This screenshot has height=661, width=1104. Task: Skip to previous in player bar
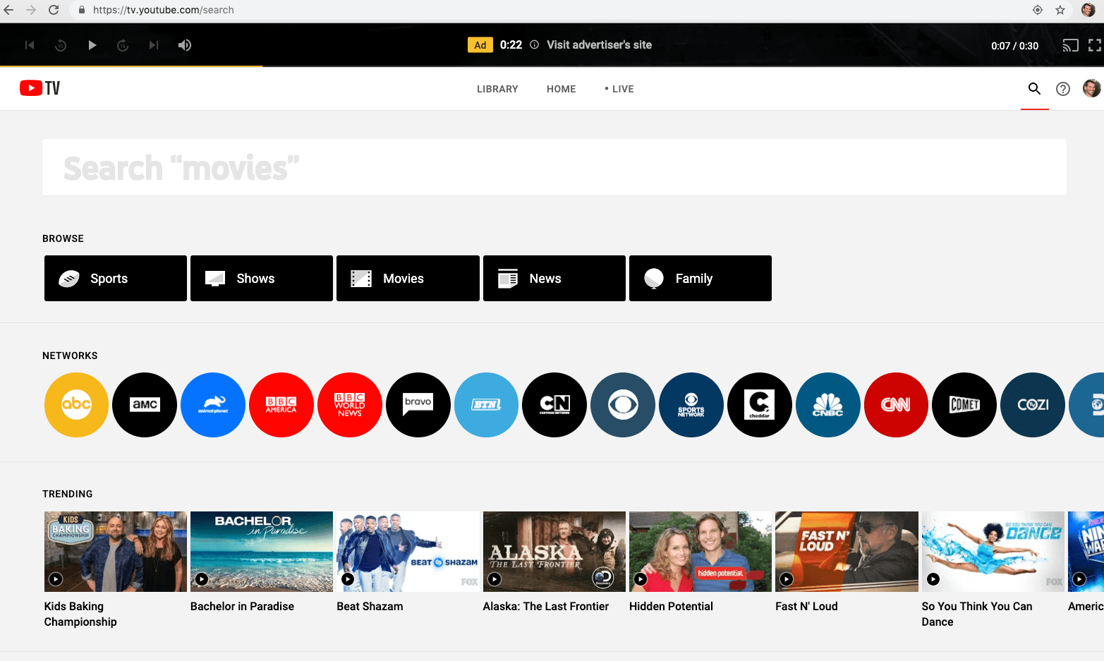coord(30,45)
